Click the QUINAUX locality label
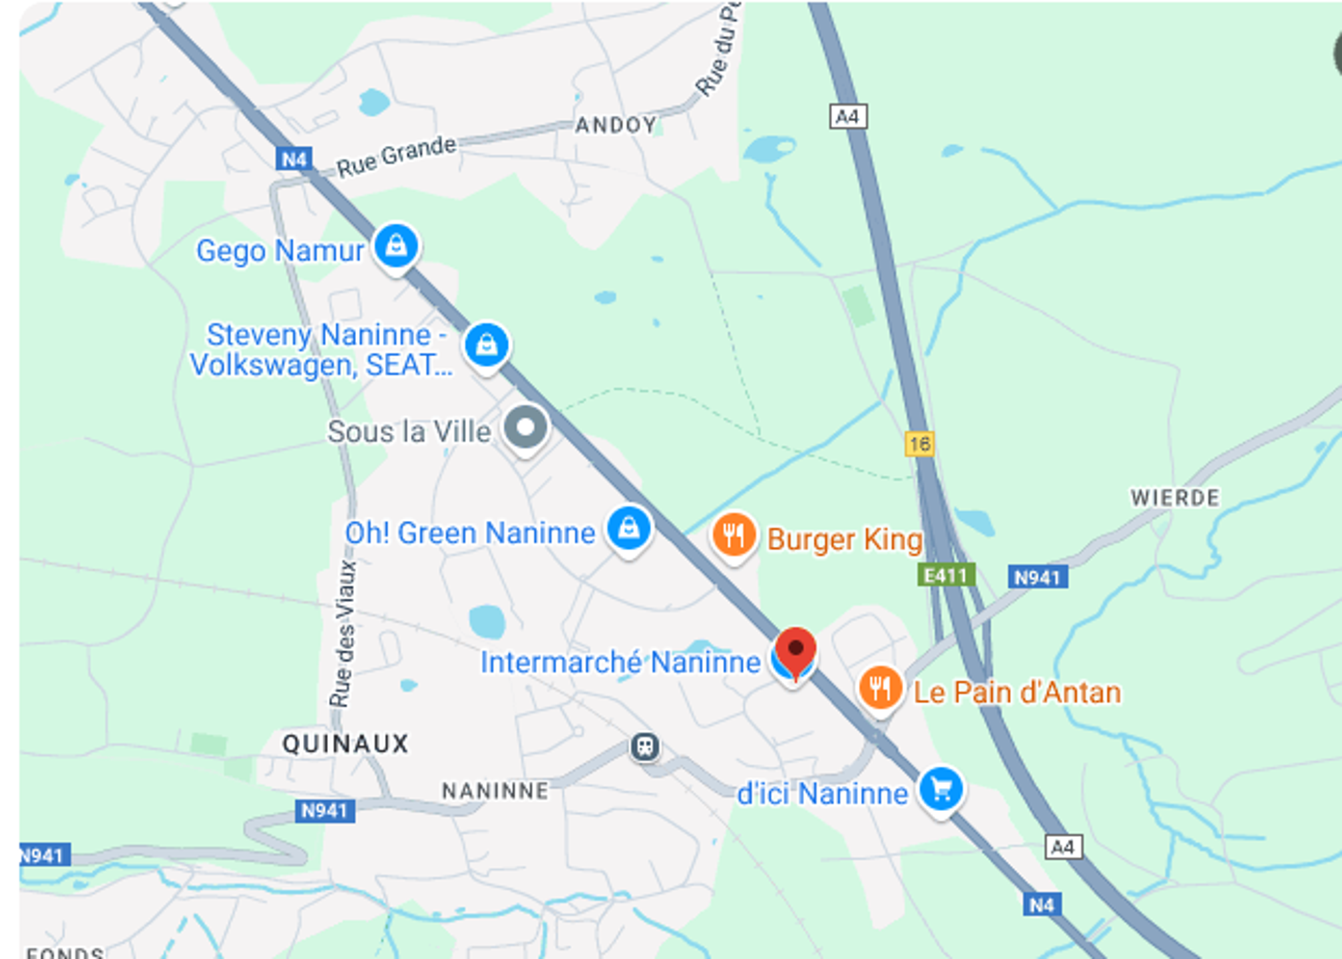The image size is (1342, 959). 345,744
